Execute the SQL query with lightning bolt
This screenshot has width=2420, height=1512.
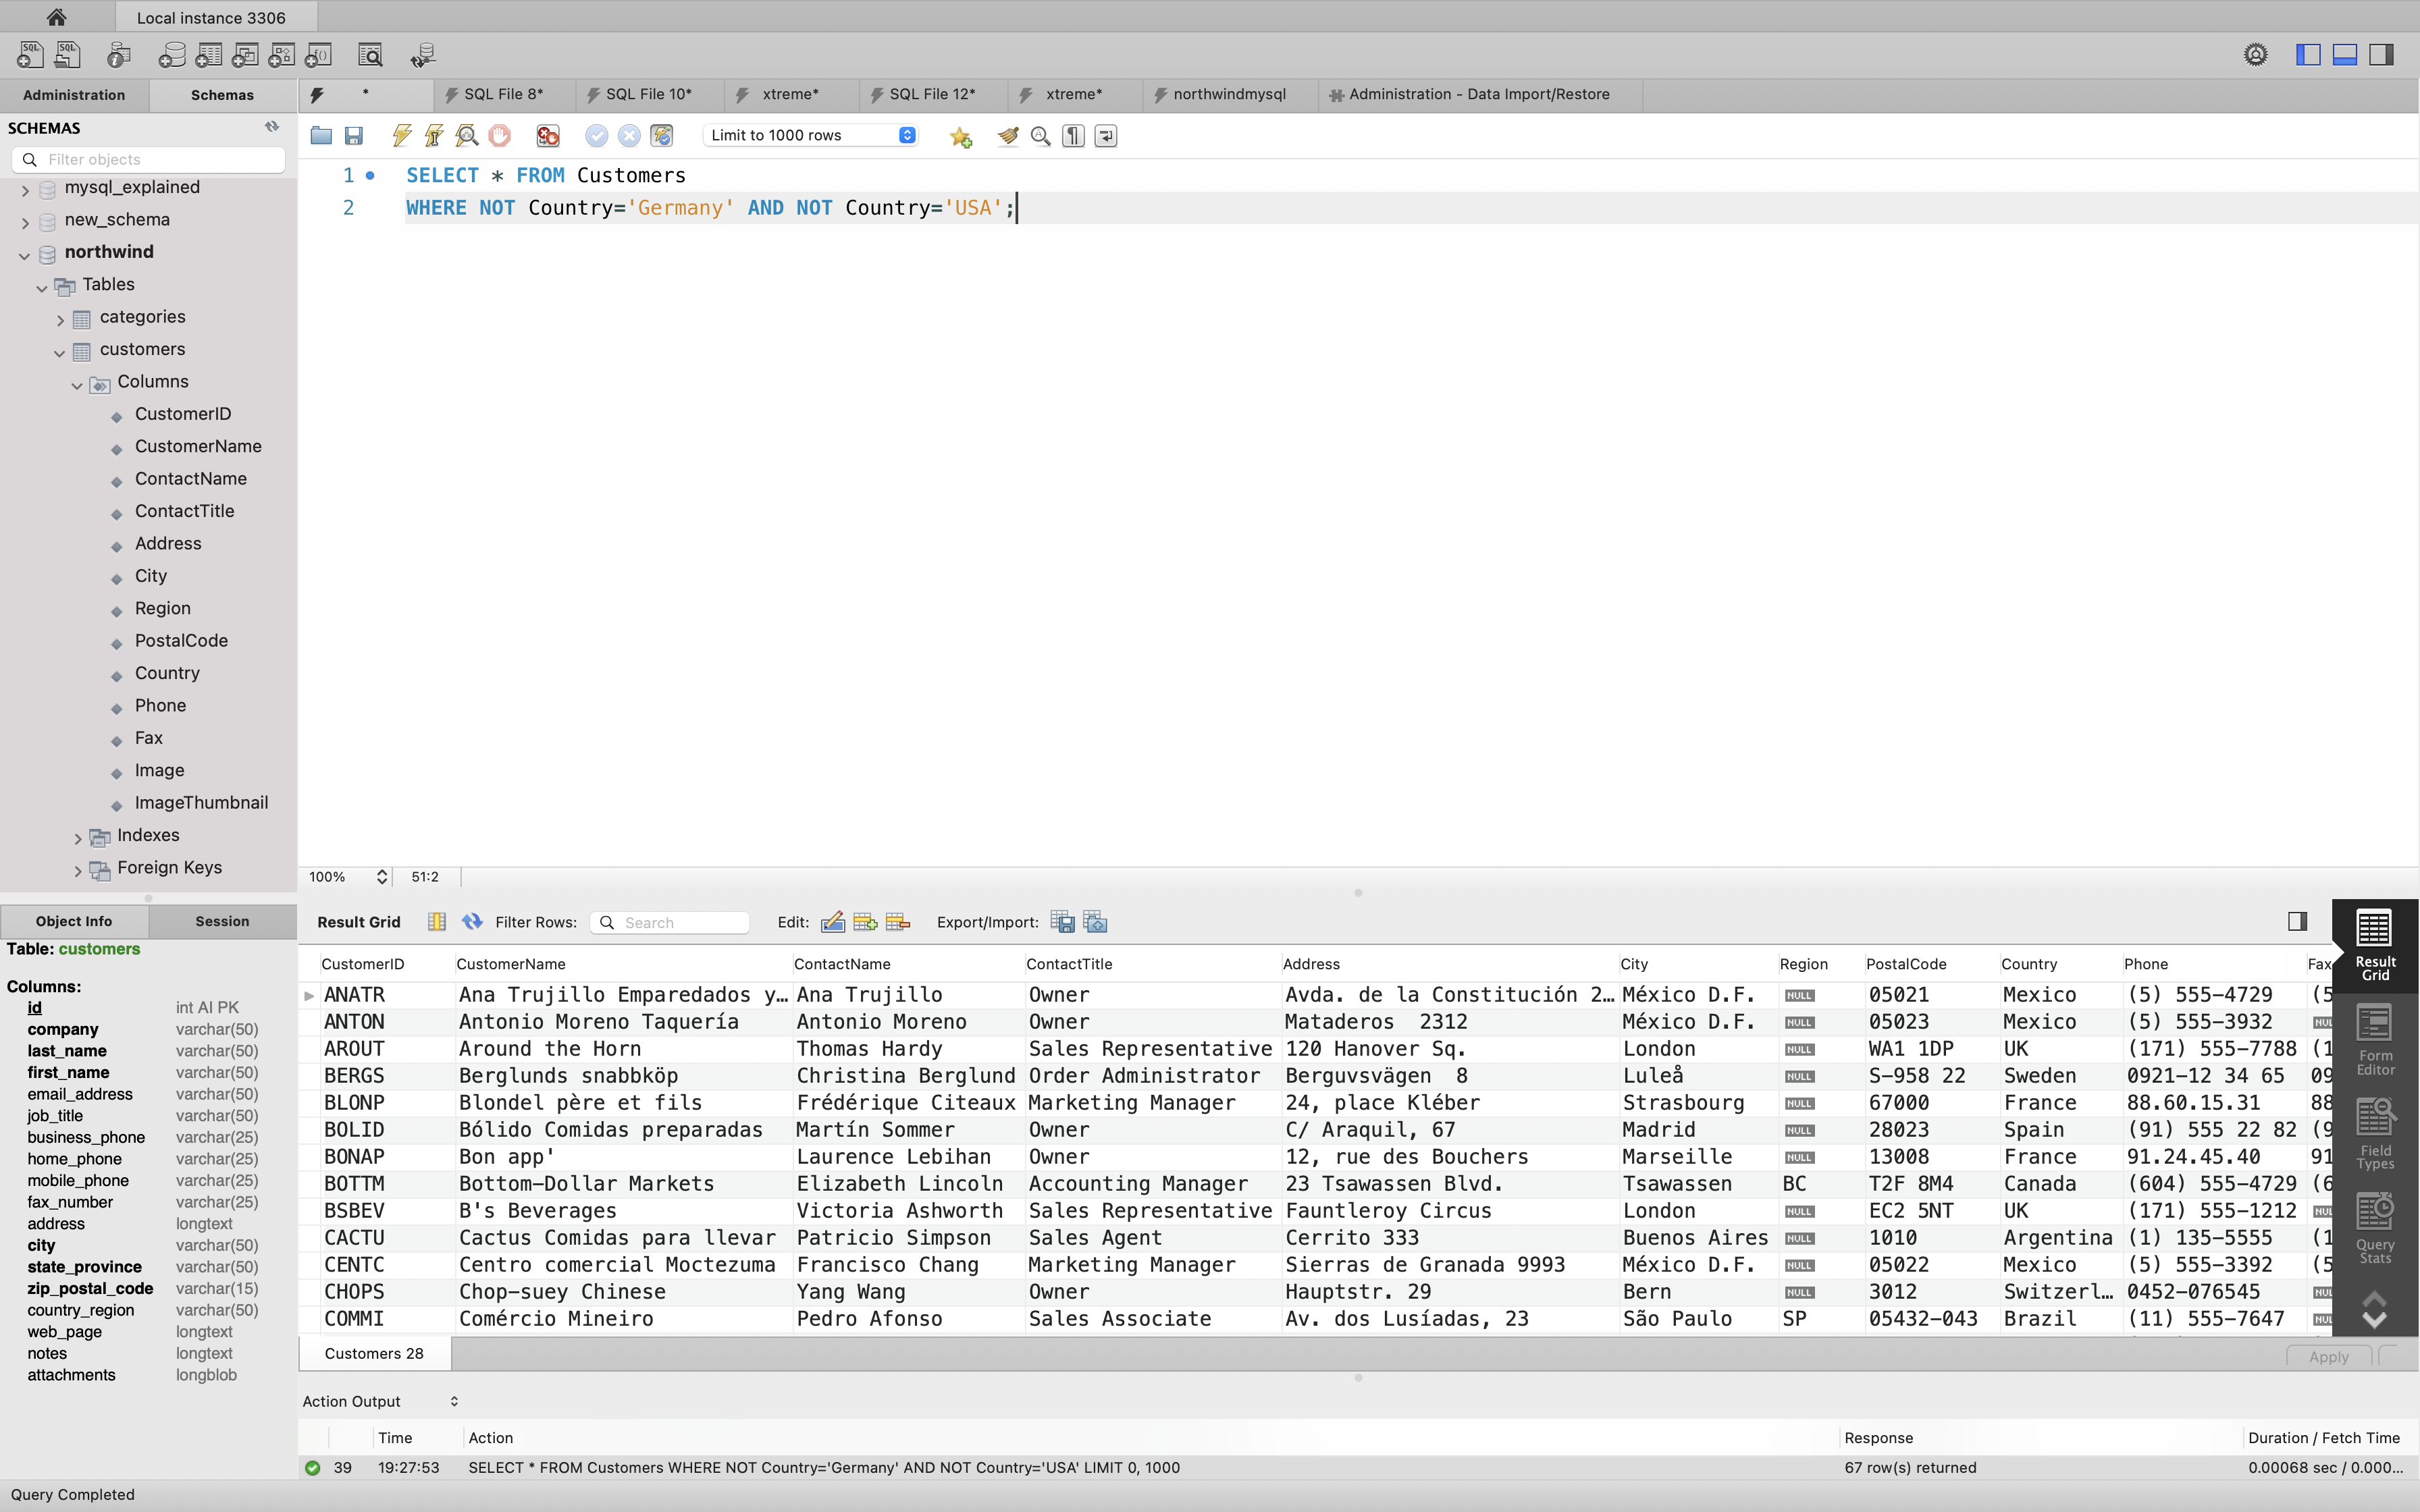(402, 136)
